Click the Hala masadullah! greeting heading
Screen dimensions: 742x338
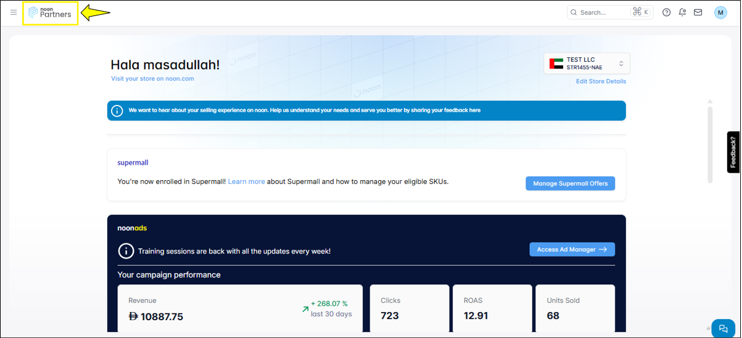(x=165, y=65)
